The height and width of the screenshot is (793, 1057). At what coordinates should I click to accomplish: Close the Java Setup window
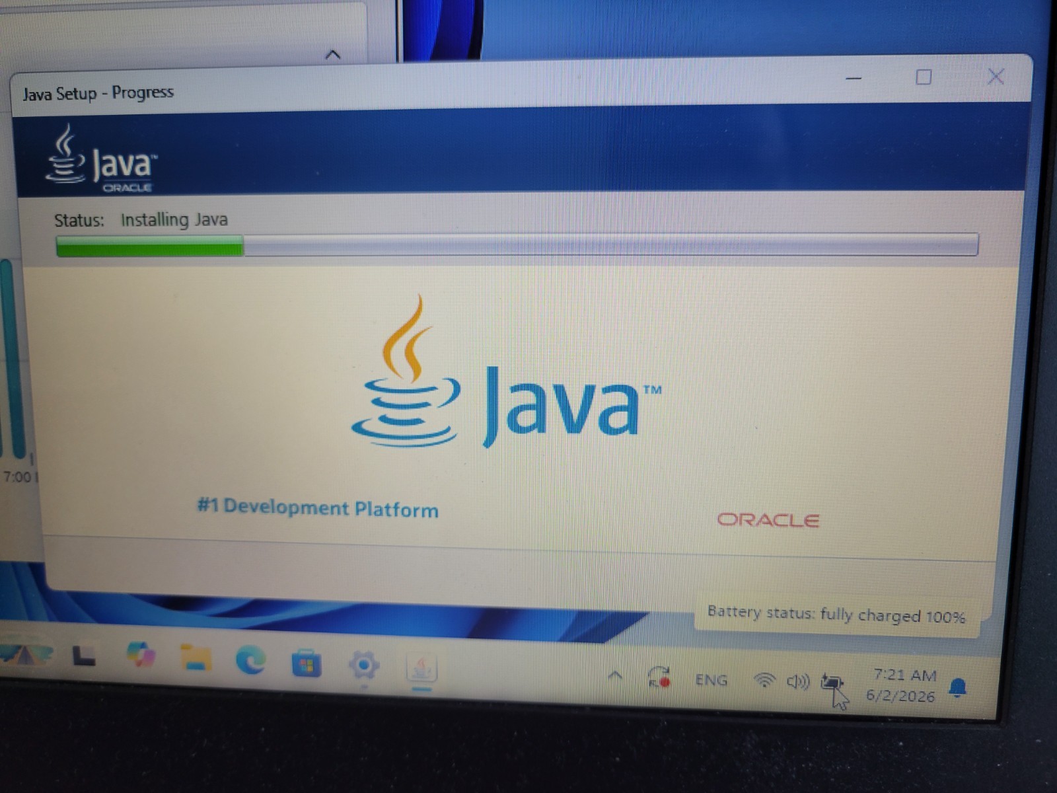(996, 77)
